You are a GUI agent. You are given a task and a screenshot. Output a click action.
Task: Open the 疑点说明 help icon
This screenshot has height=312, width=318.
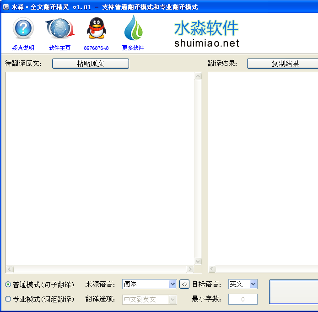[x=23, y=28]
